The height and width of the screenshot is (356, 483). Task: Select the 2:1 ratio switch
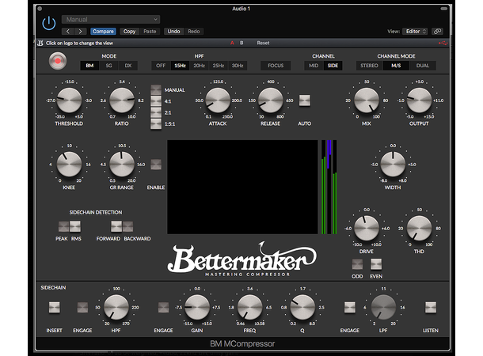156,112
